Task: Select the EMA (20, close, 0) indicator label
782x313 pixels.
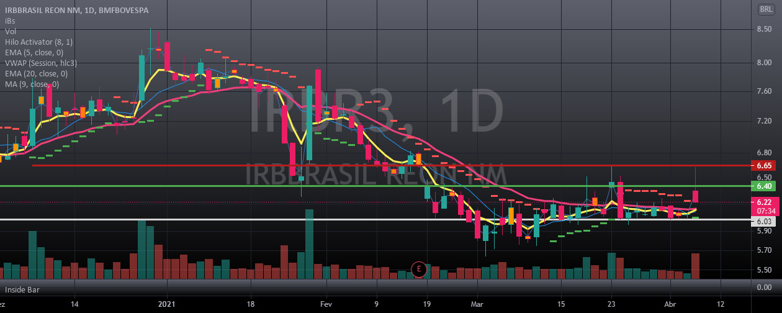Action: pos(36,74)
